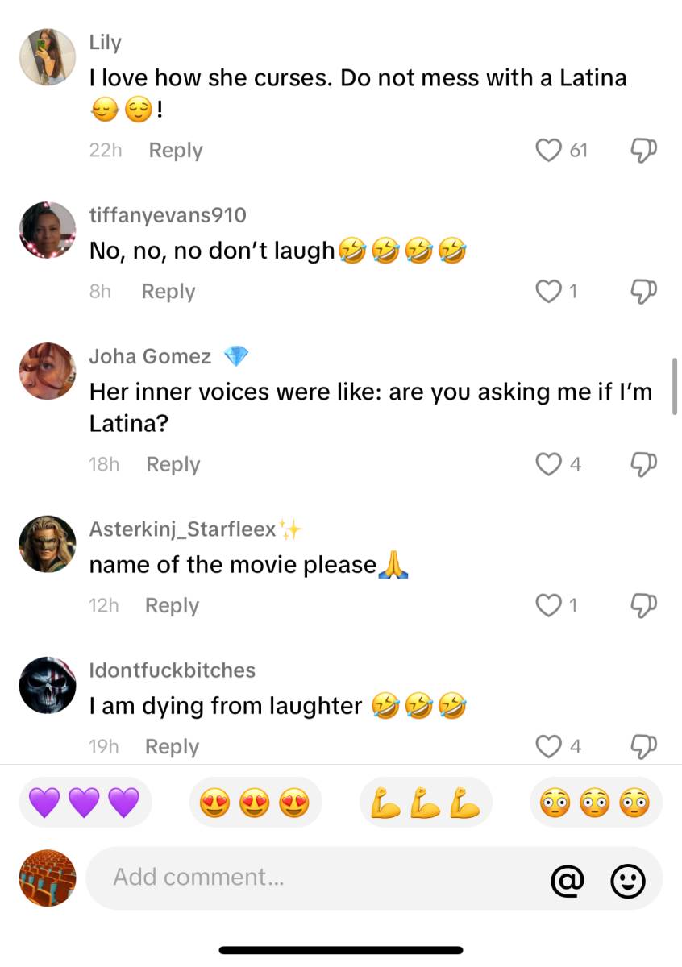Like tiffanyevans910's comment

pyautogui.click(x=548, y=291)
